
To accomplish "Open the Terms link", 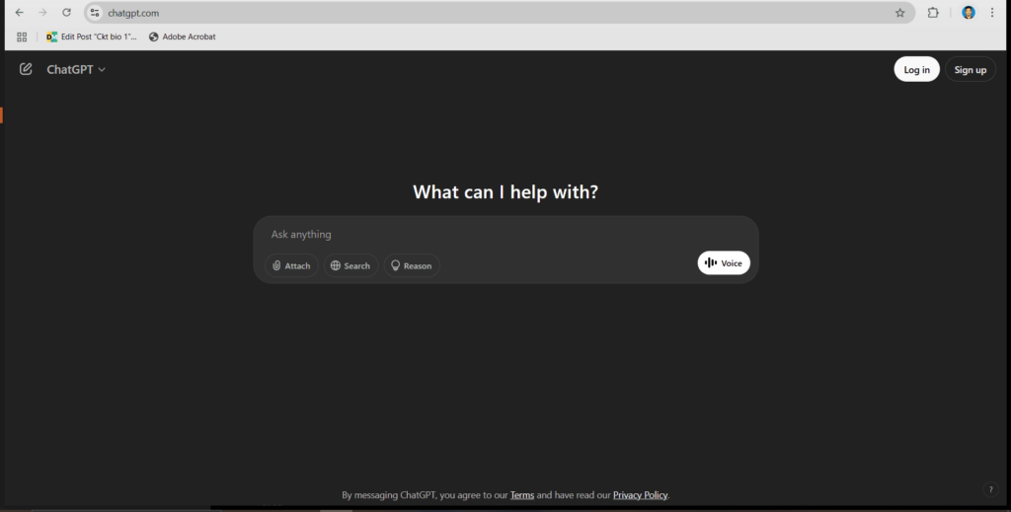I will [521, 495].
